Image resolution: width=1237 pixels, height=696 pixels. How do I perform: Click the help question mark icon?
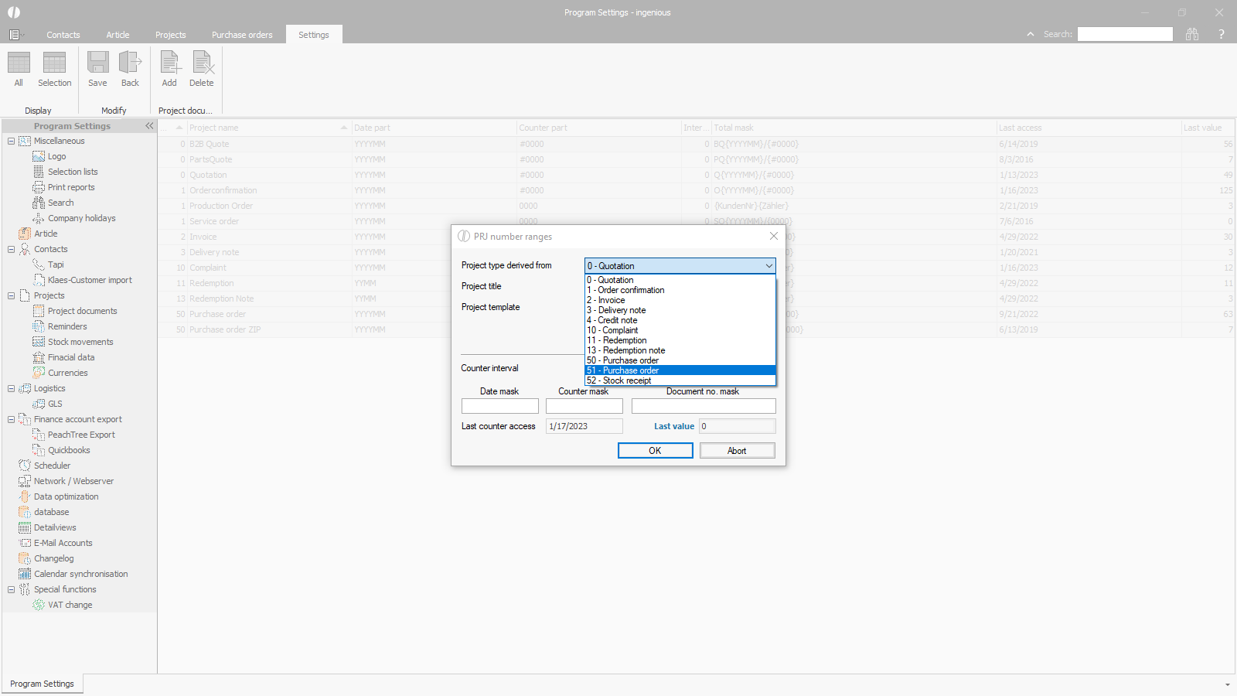(x=1222, y=34)
